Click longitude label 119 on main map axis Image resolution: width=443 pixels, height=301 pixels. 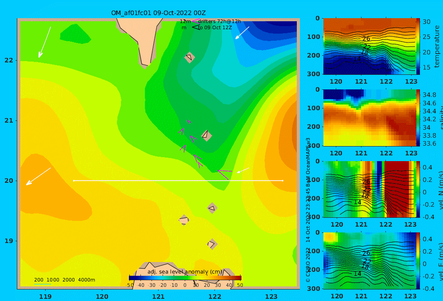tap(46, 297)
